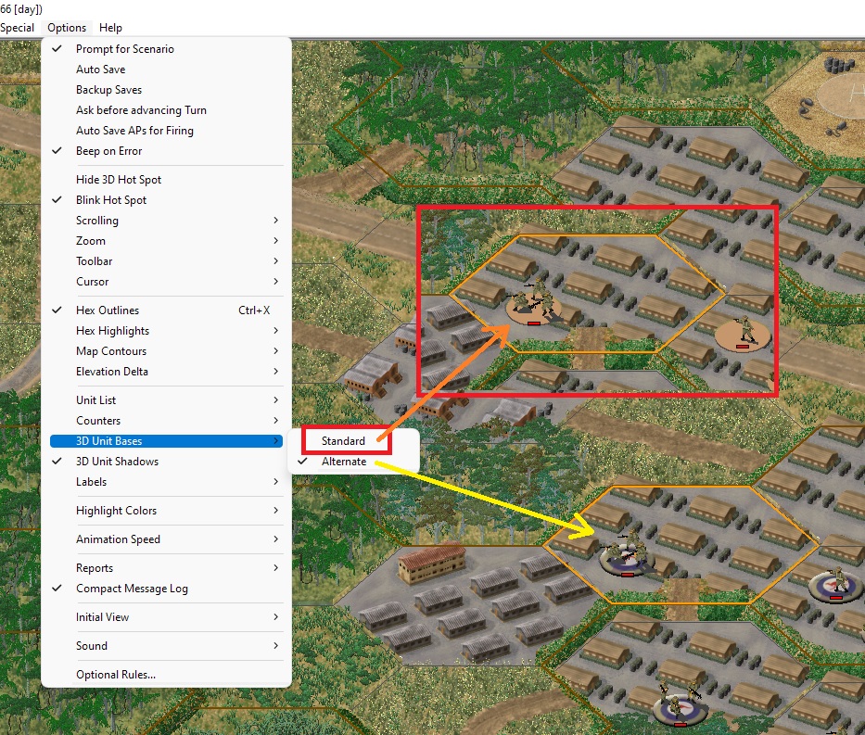Open the Help menu

click(x=110, y=28)
